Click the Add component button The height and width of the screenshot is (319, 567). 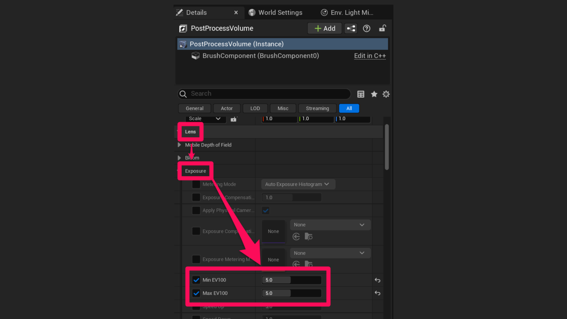point(325,28)
